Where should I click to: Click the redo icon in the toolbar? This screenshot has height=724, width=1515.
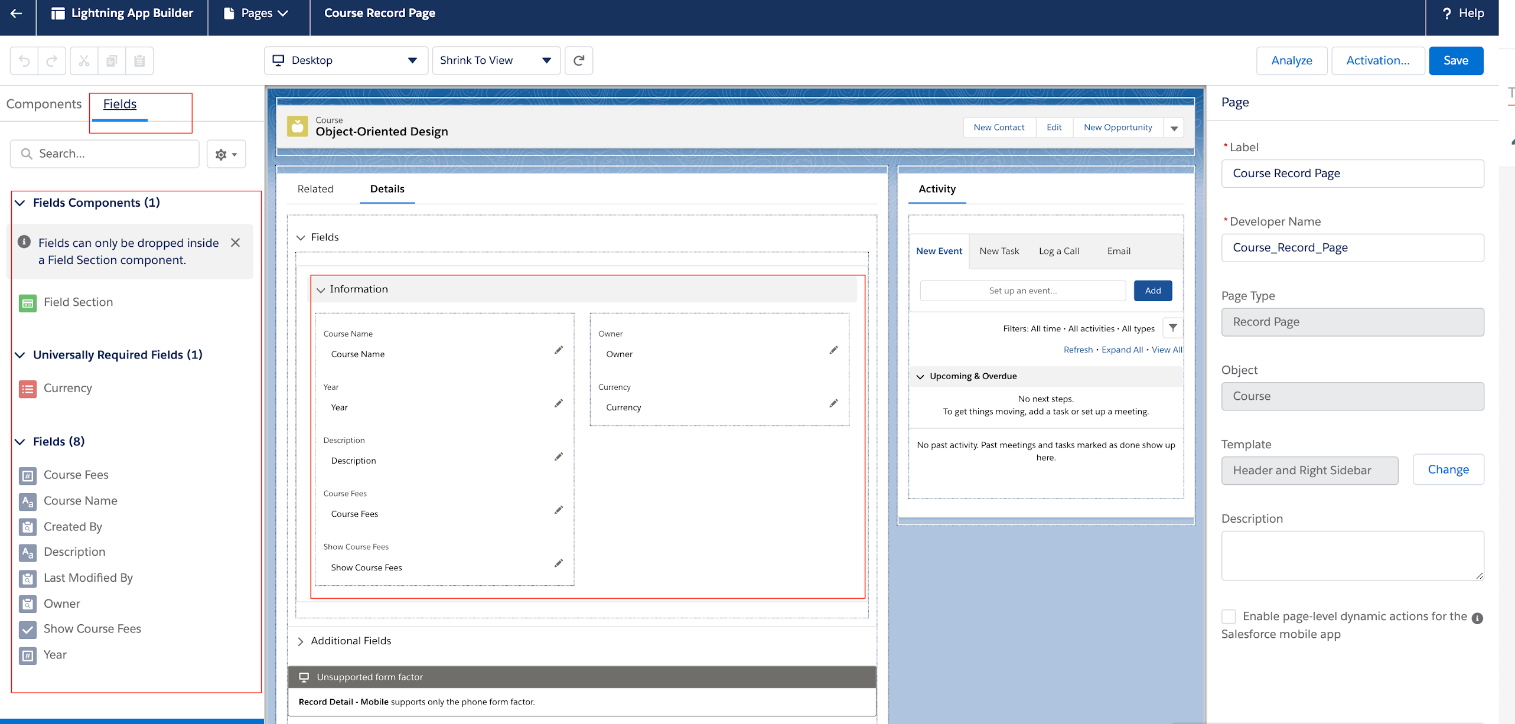coord(51,60)
